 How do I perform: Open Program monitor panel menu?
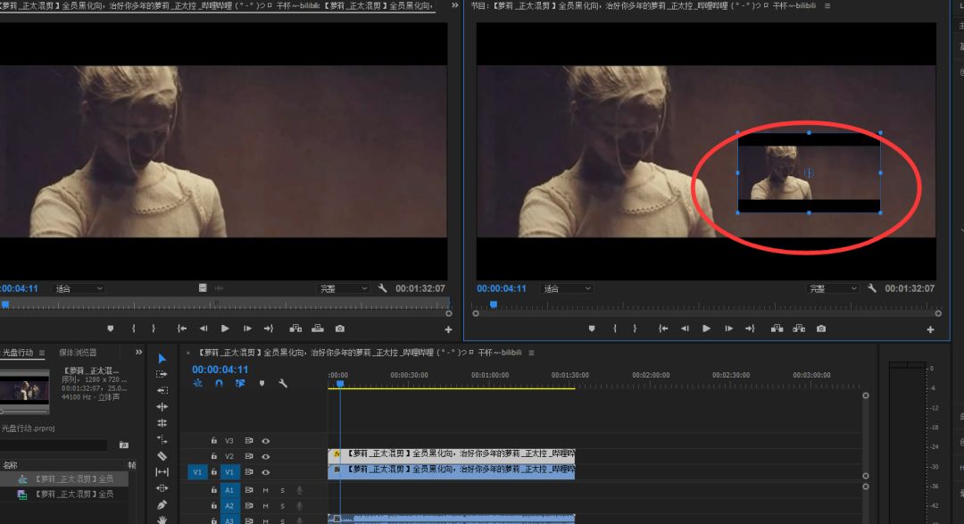[x=827, y=5]
